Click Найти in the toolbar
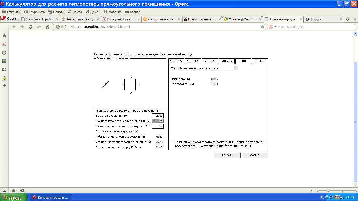358x201 pixels. pos(75,12)
